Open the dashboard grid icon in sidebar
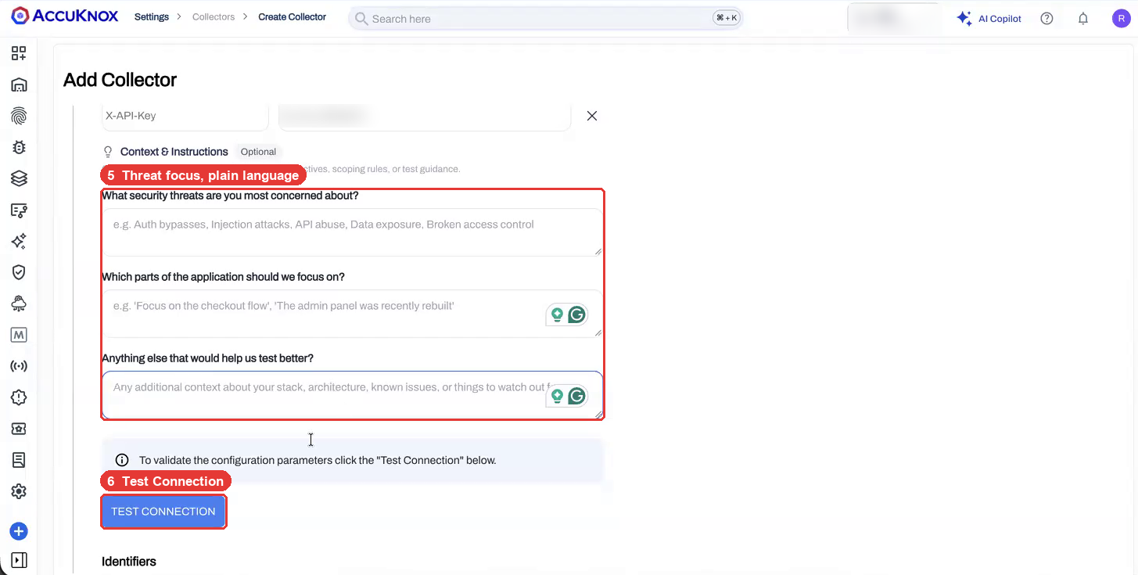This screenshot has width=1138, height=575. click(19, 53)
